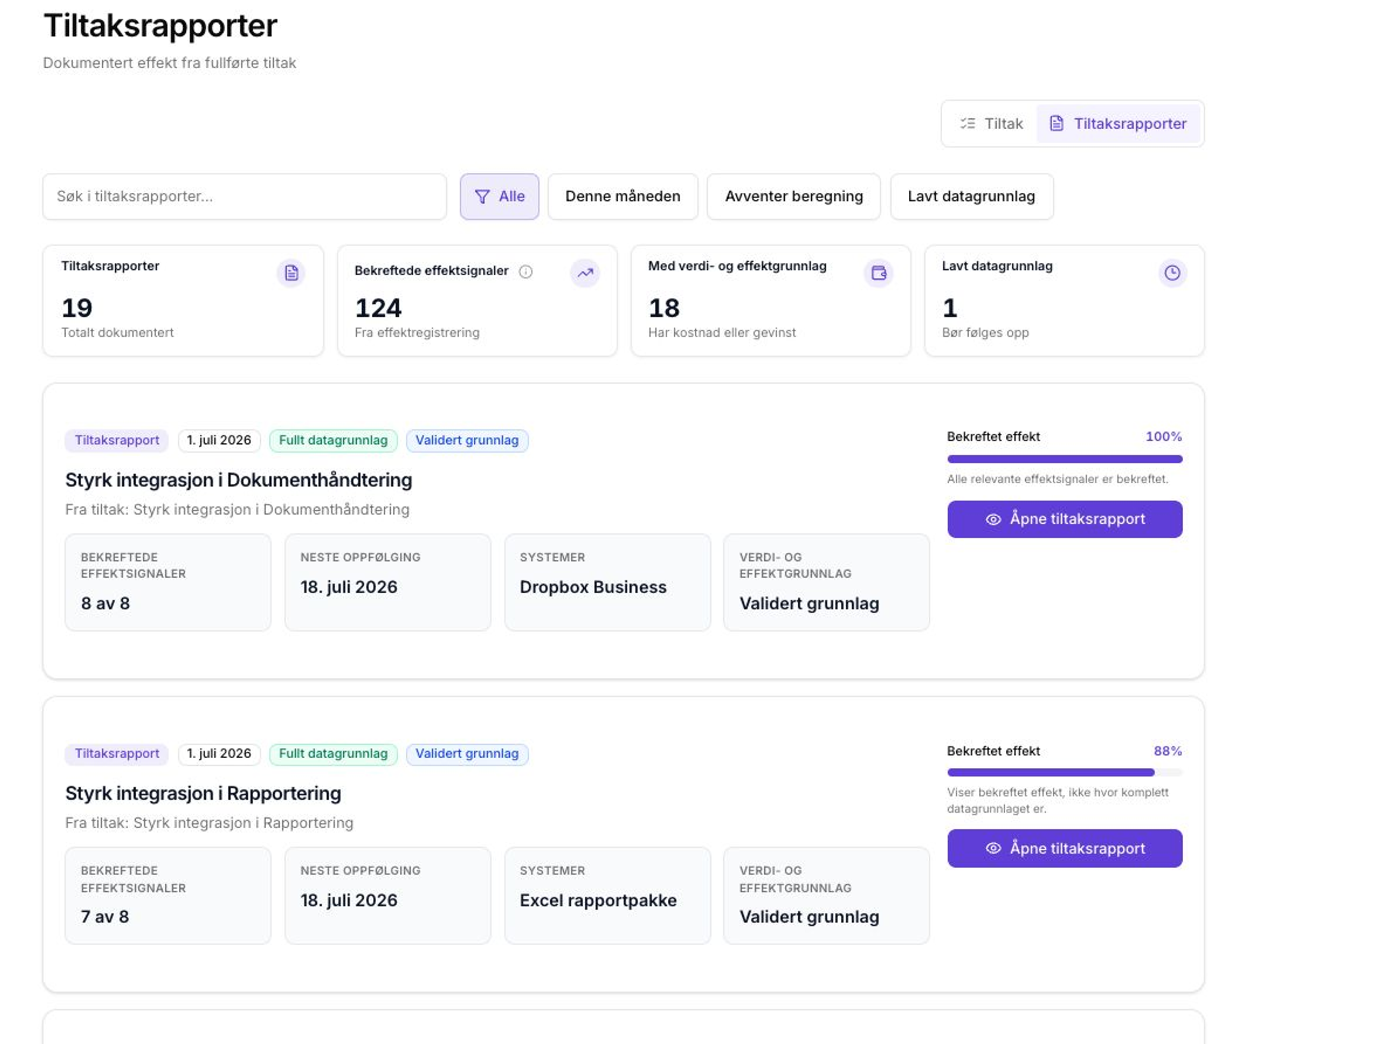Filter reports by Denne måneden
The width and height of the screenshot is (1392, 1044).
pos(623,197)
